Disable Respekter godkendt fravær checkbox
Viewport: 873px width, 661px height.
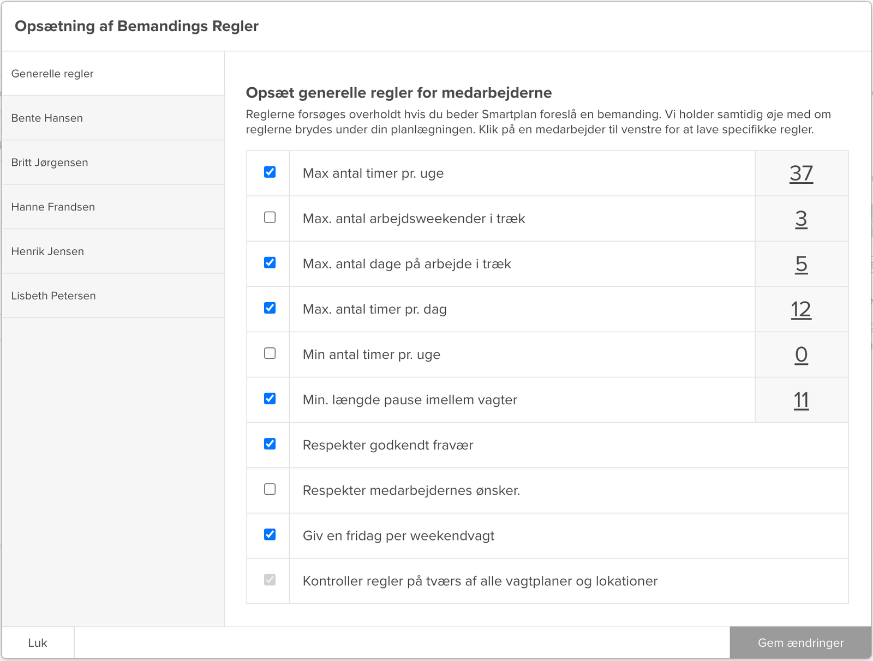click(x=270, y=444)
